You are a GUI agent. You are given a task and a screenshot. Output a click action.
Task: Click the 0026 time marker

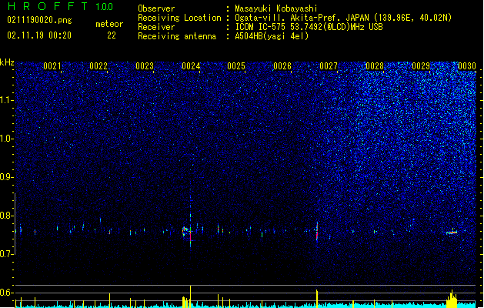click(x=282, y=66)
